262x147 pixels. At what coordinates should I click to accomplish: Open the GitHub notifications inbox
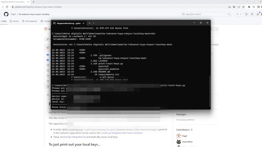click(x=258, y=14)
